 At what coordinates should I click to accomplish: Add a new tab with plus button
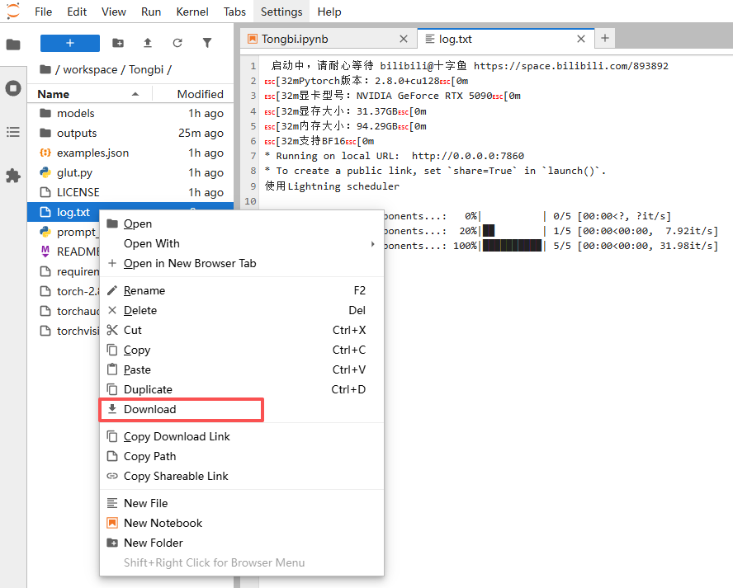(x=605, y=39)
